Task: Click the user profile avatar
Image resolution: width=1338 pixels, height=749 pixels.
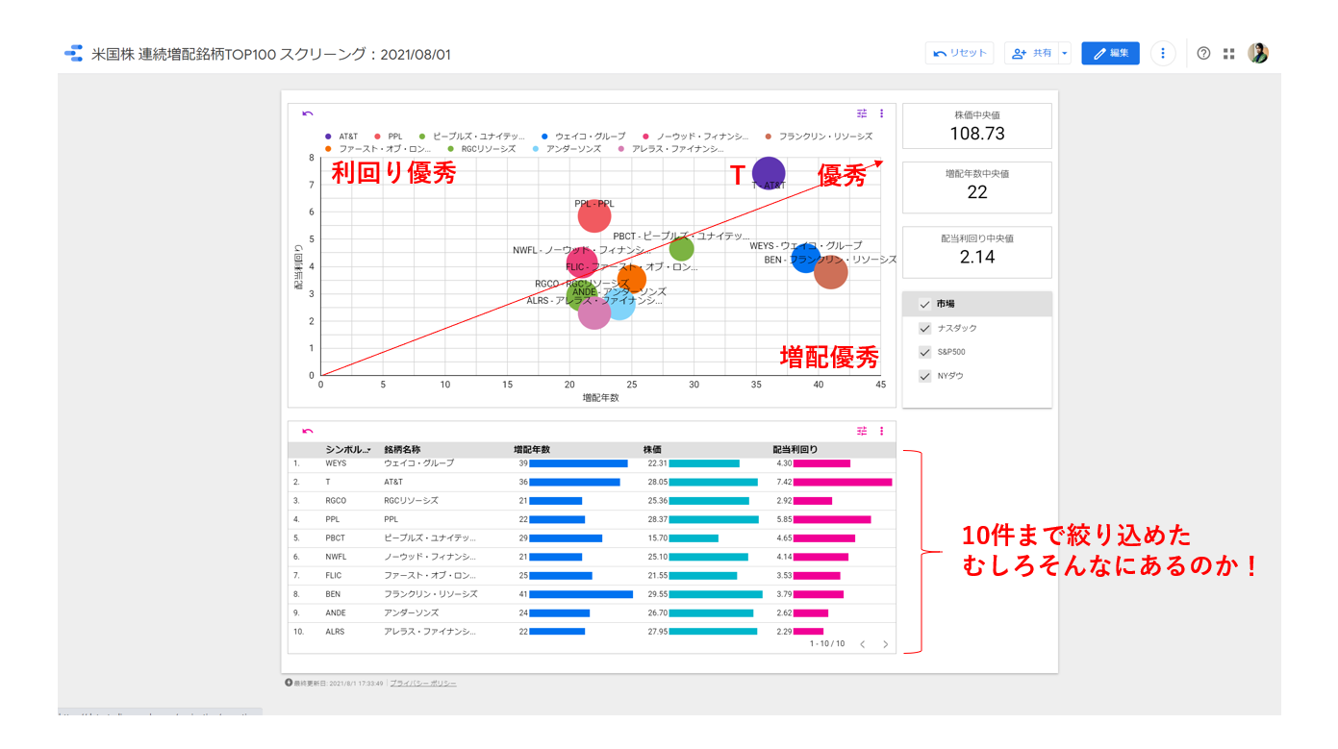Action: (x=1258, y=54)
